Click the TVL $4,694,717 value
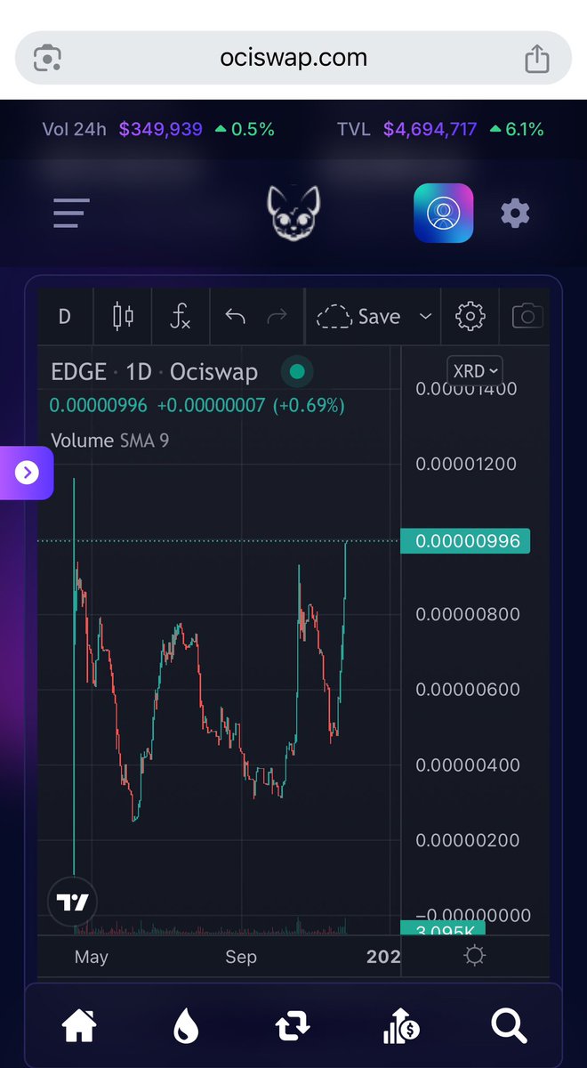The height and width of the screenshot is (1068, 587). tap(430, 130)
